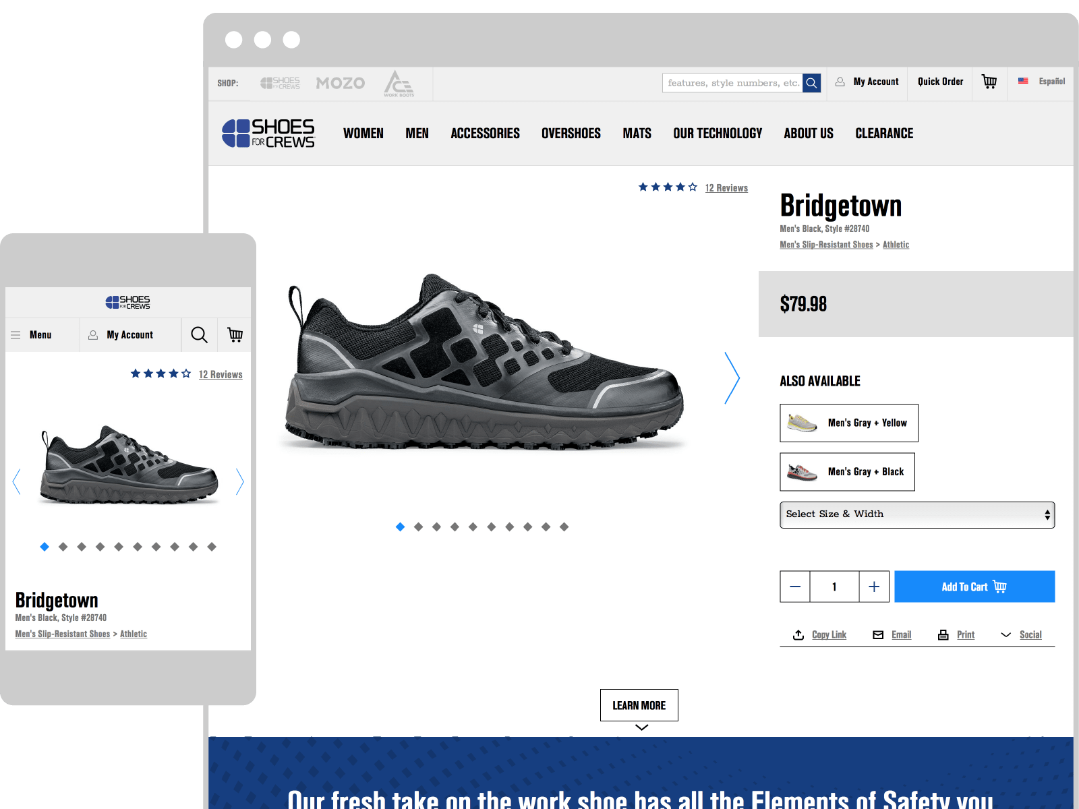Open the cart icon in mobile view
The height and width of the screenshot is (809, 1079).
click(x=235, y=334)
